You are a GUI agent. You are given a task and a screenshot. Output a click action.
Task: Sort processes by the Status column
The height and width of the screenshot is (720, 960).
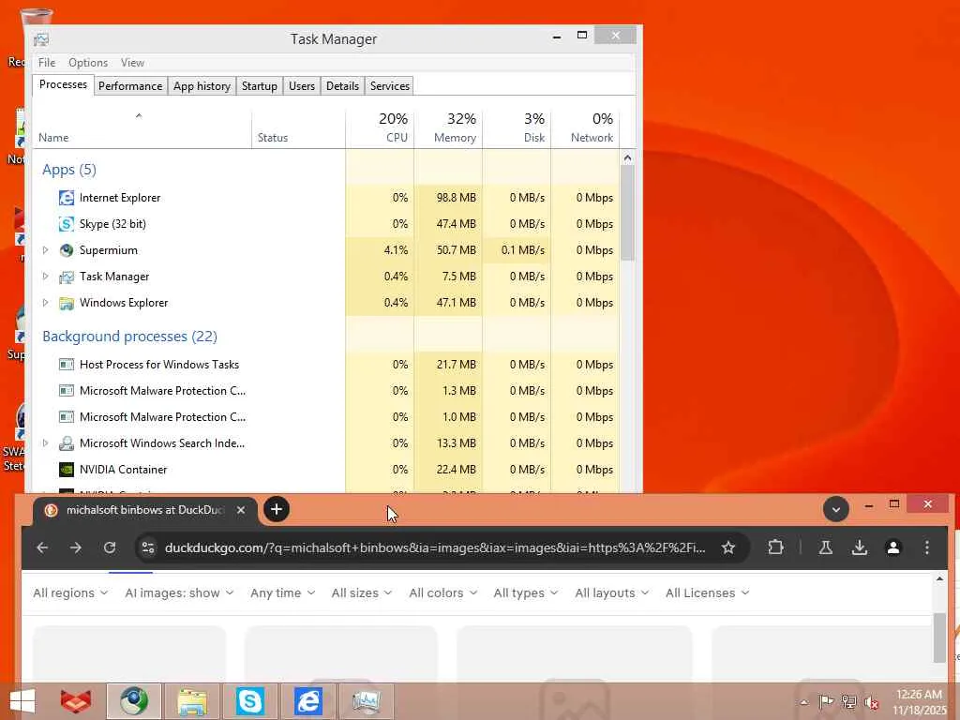point(299,128)
